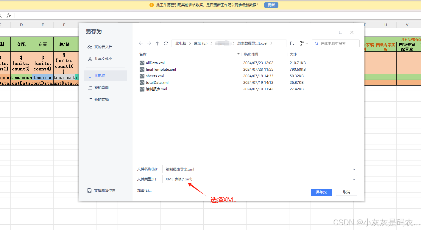Select 此电脑 in the sidebar
This screenshot has height=230, width=421.
(x=106, y=76)
